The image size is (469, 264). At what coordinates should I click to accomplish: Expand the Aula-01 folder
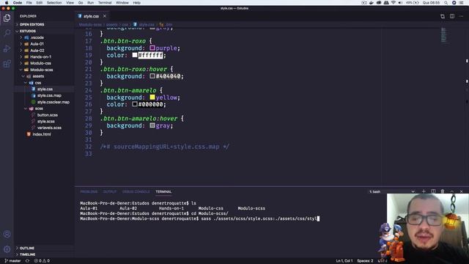[37, 44]
